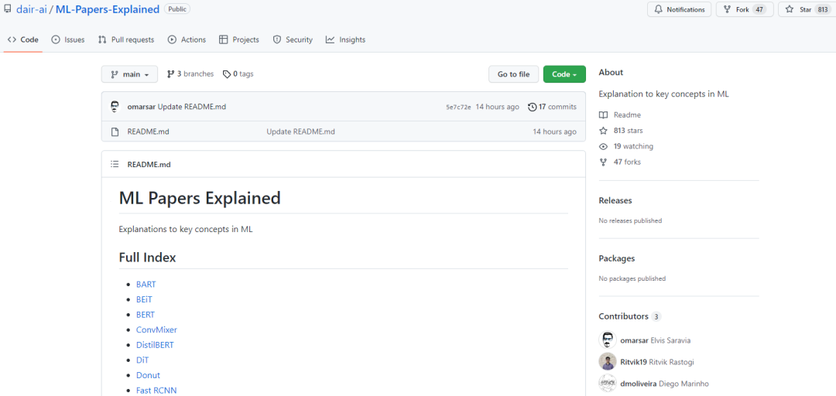Image resolution: width=836 pixels, height=396 pixels.
Task: Open the commit hash 5e7c72e
Action: 458,108
